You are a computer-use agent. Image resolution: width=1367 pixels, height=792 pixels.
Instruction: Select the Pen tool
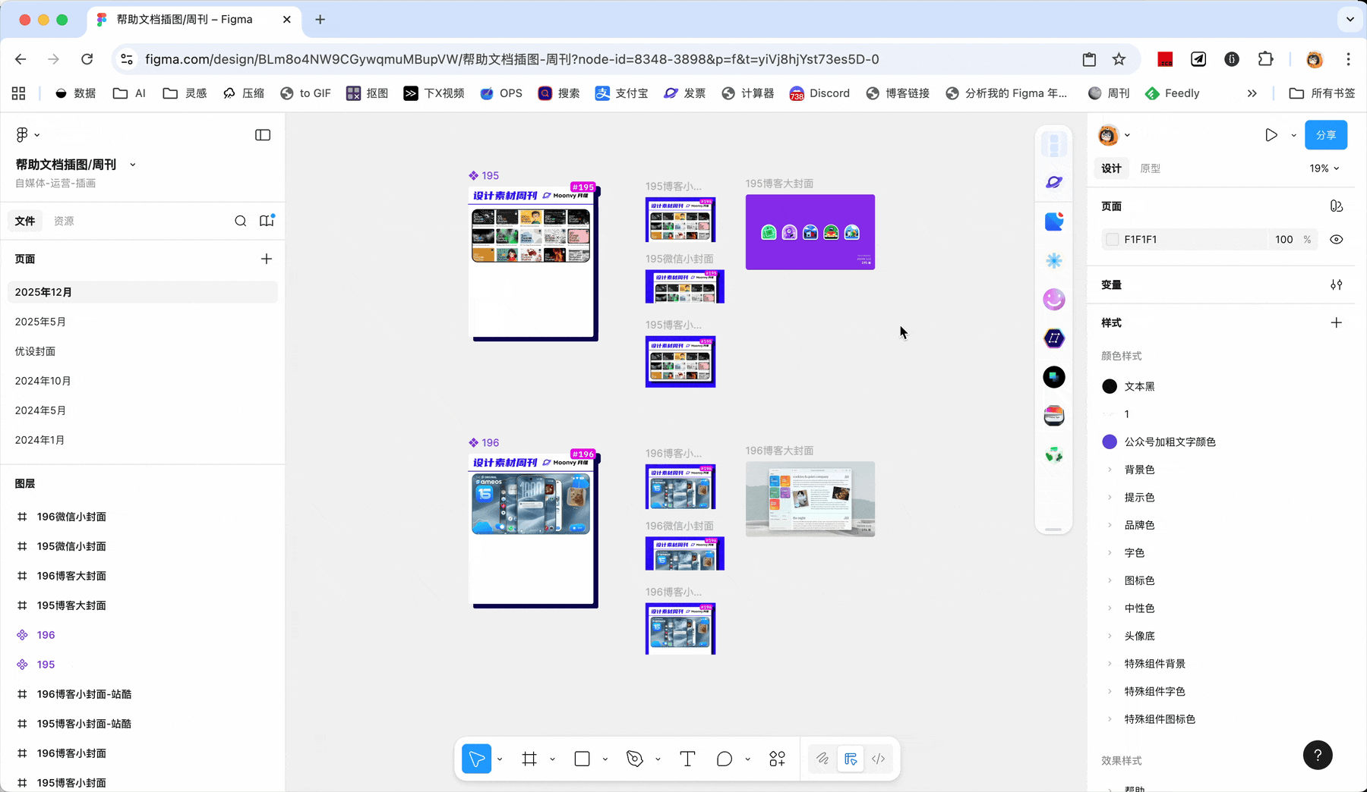point(635,759)
